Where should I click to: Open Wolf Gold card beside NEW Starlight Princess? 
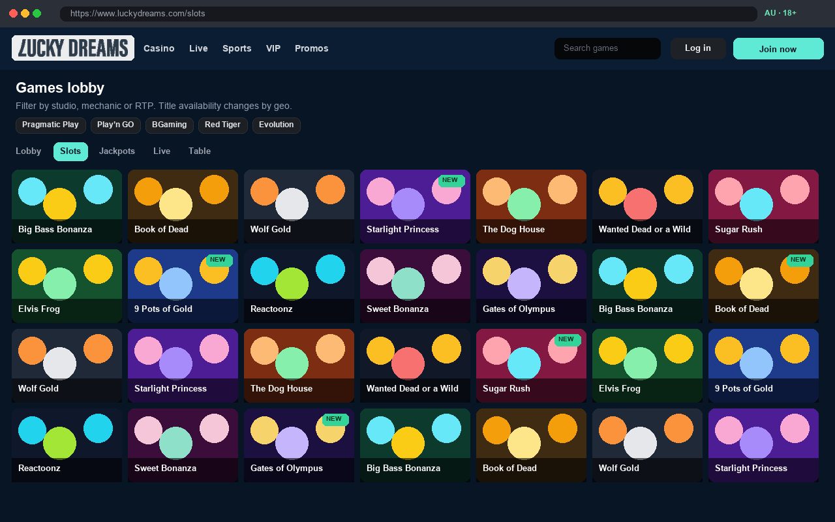pyautogui.click(x=299, y=206)
